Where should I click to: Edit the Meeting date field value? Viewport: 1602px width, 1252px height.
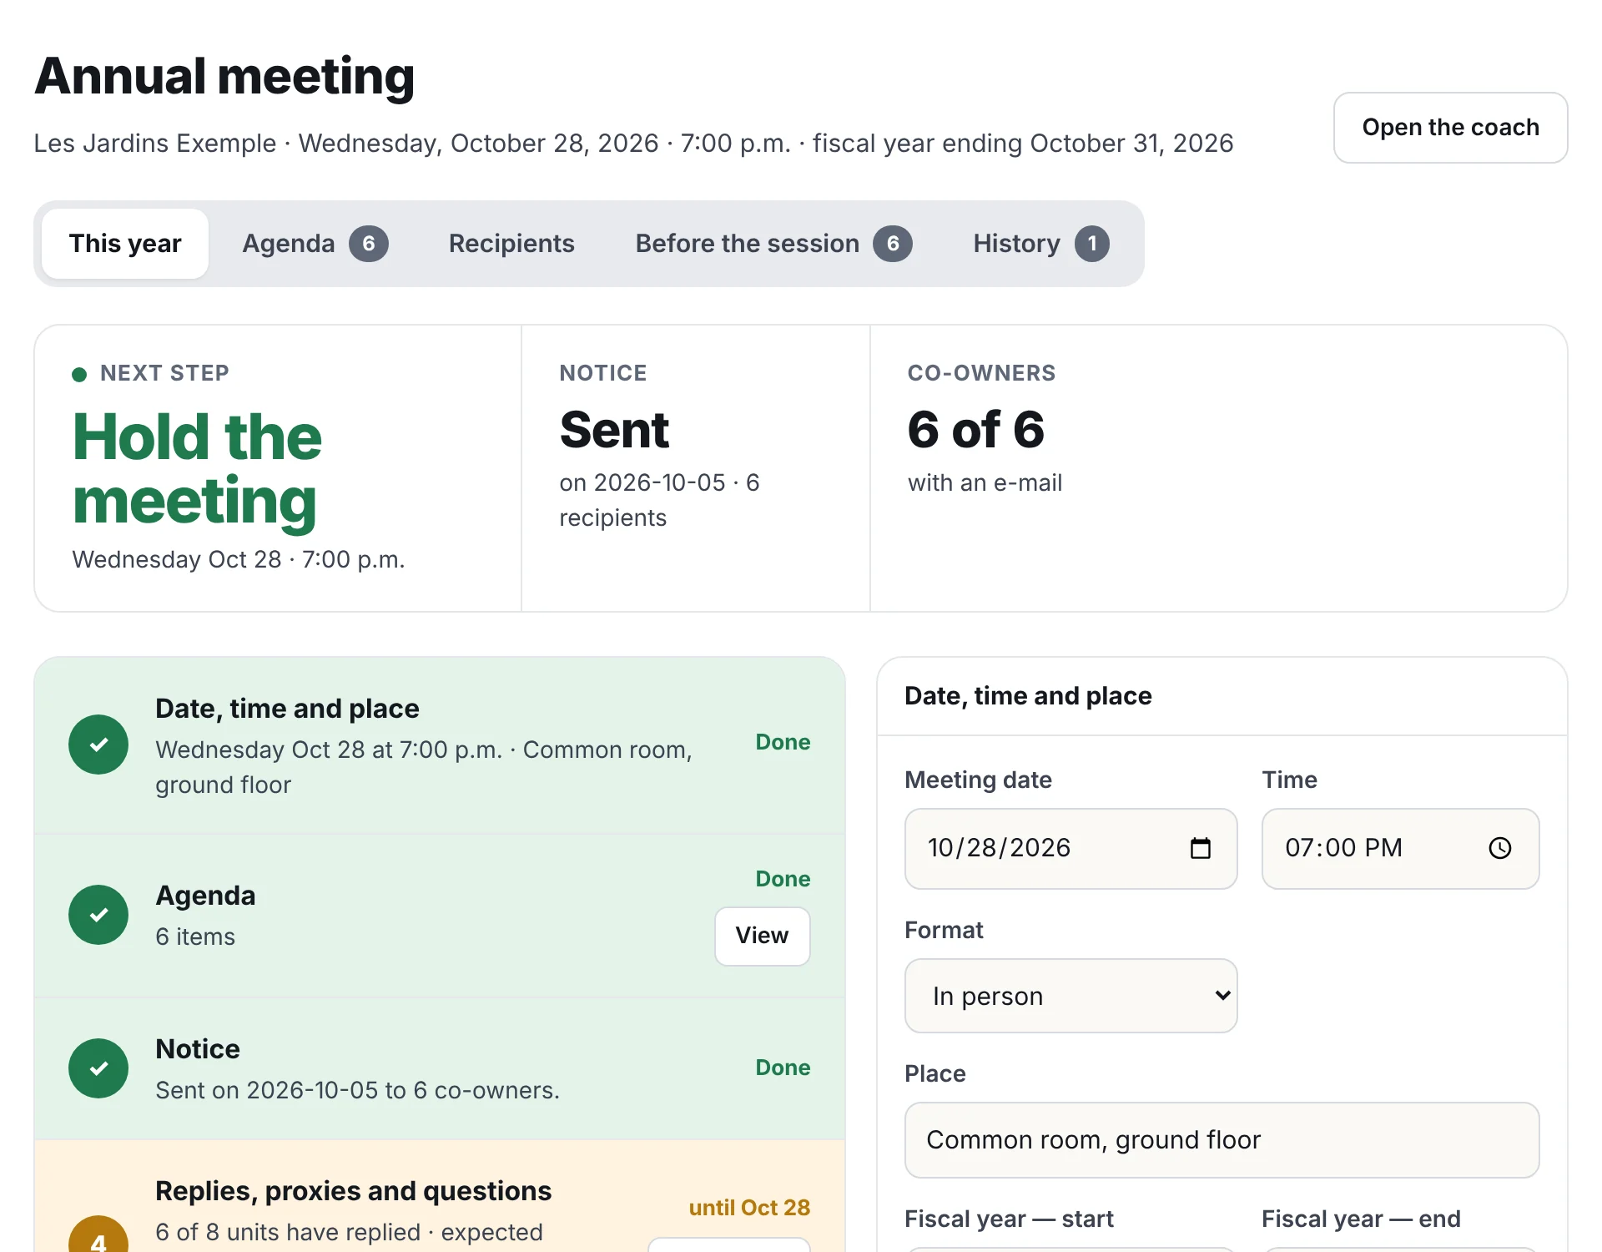click(1071, 848)
